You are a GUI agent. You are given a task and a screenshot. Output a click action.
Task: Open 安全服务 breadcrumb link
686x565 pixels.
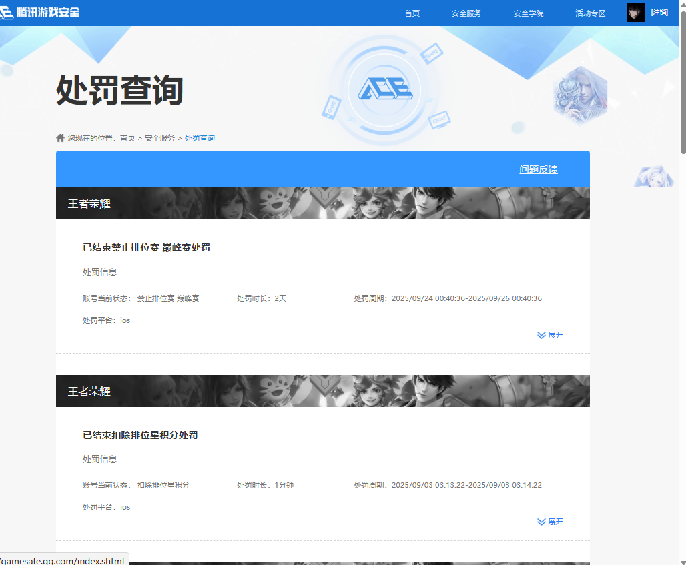click(x=159, y=138)
